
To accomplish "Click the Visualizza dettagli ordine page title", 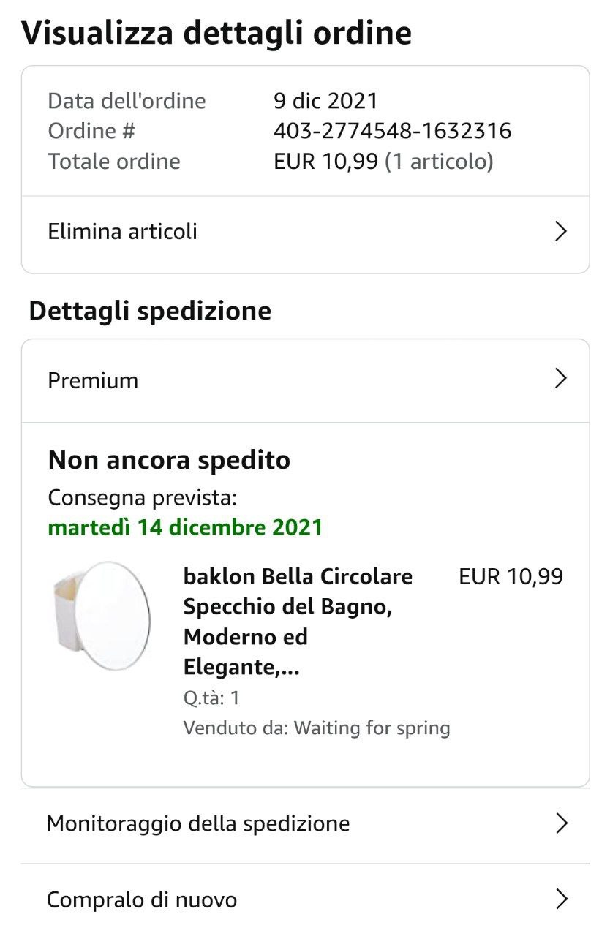I will pos(216,34).
